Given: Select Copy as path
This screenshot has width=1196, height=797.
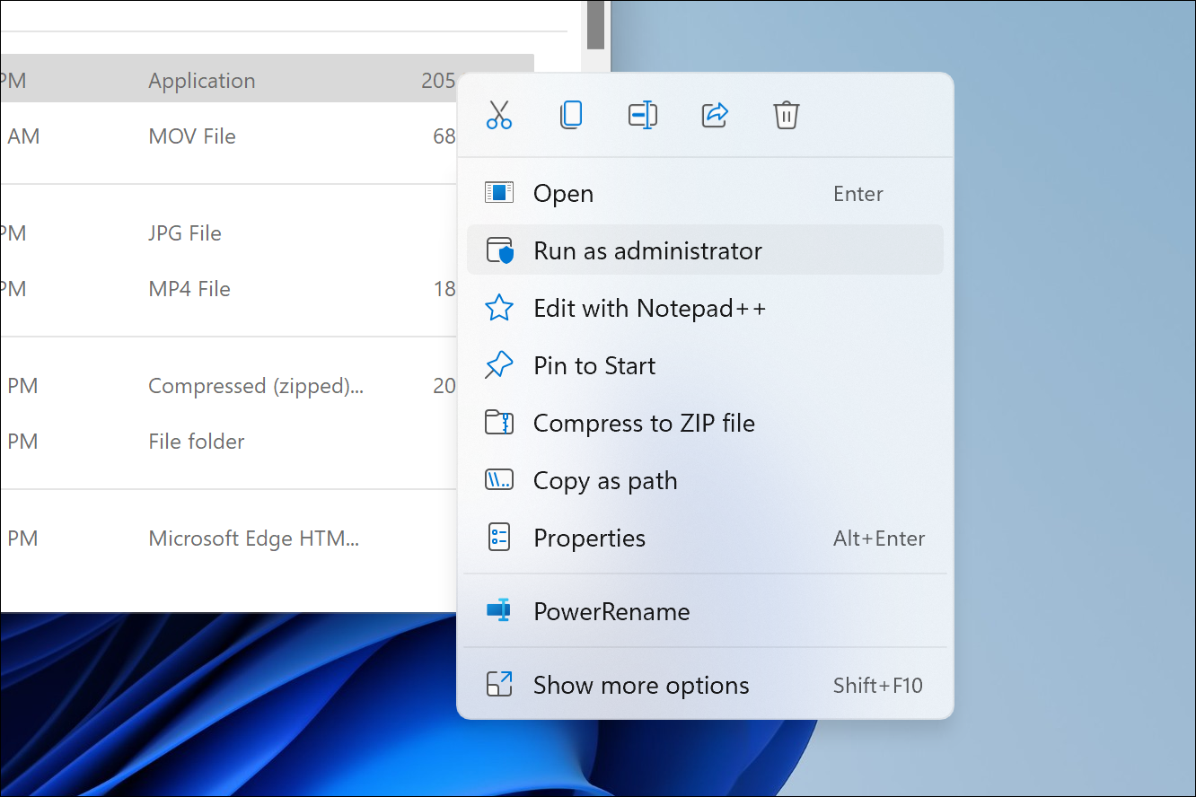Looking at the screenshot, I should (605, 480).
